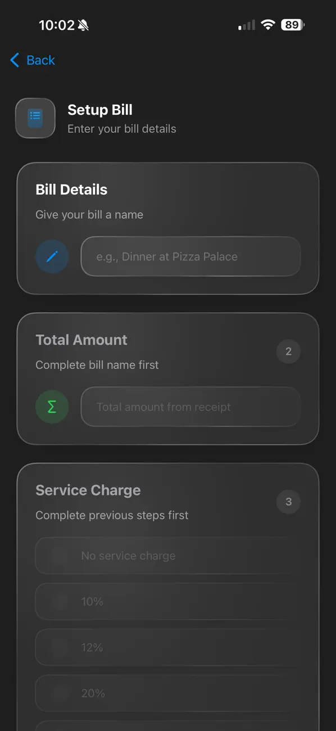Tap the Bill Details card header
The image size is (336, 731).
(x=71, y=189)
